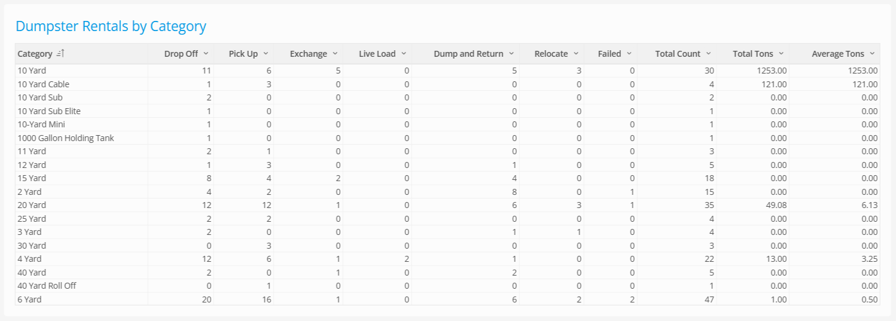Open the Relocate column dropdown chevron
Viewport: 896px width, 321px height.
coord(576,54)
